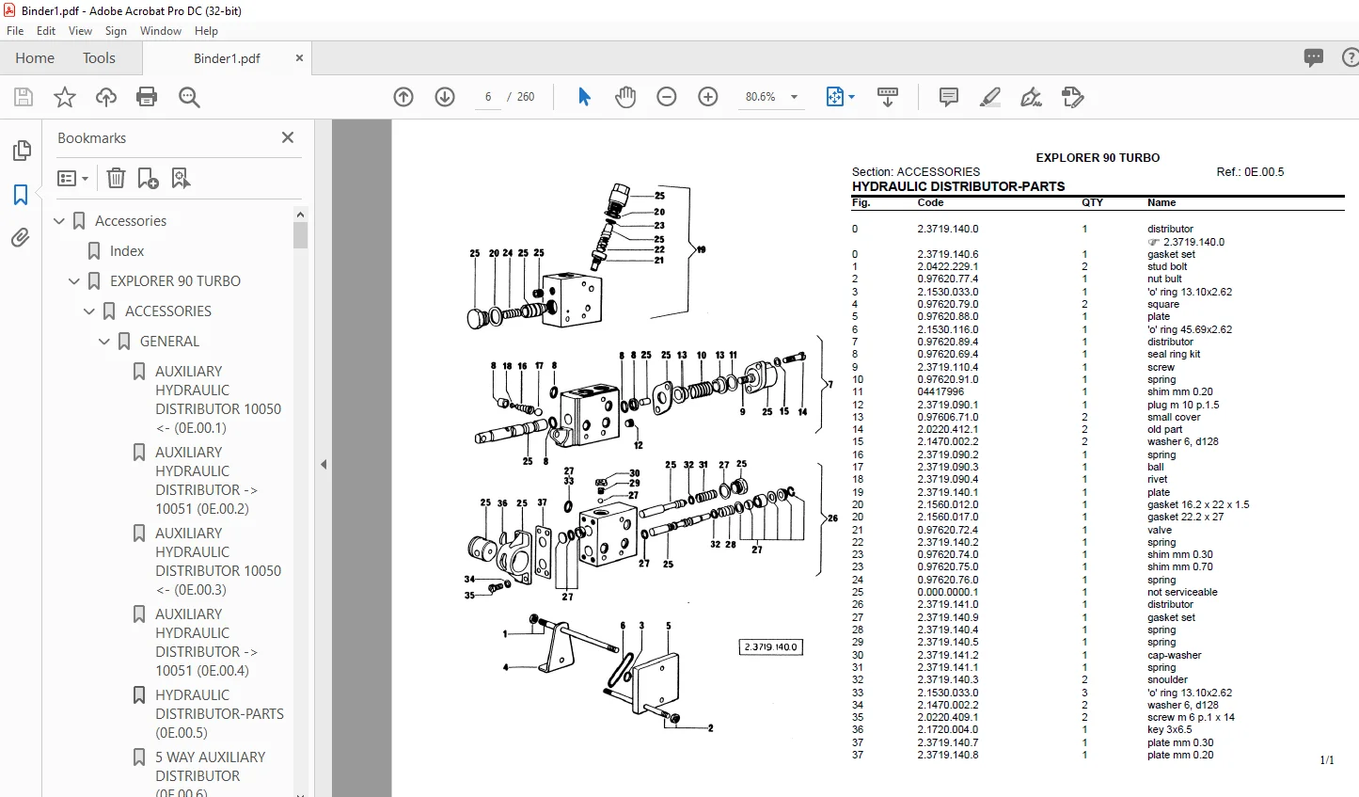Viewport: 1359px width, 797px height.
Task: Open the Index bookmark
Action: pyautogui.click(x=127, y=251)
